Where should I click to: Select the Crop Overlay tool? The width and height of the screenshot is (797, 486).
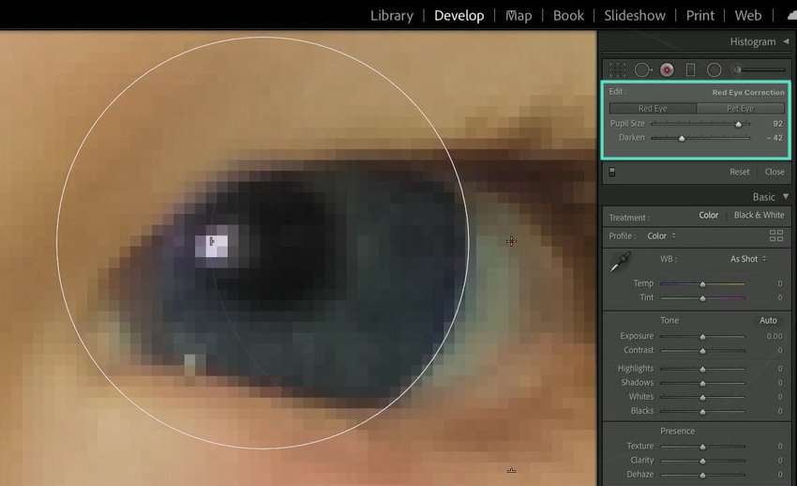[617, 69]
